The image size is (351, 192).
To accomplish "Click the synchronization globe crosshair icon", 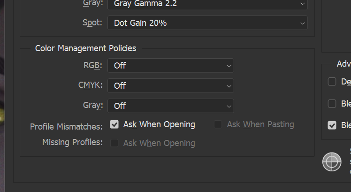I will coord(332,162).
